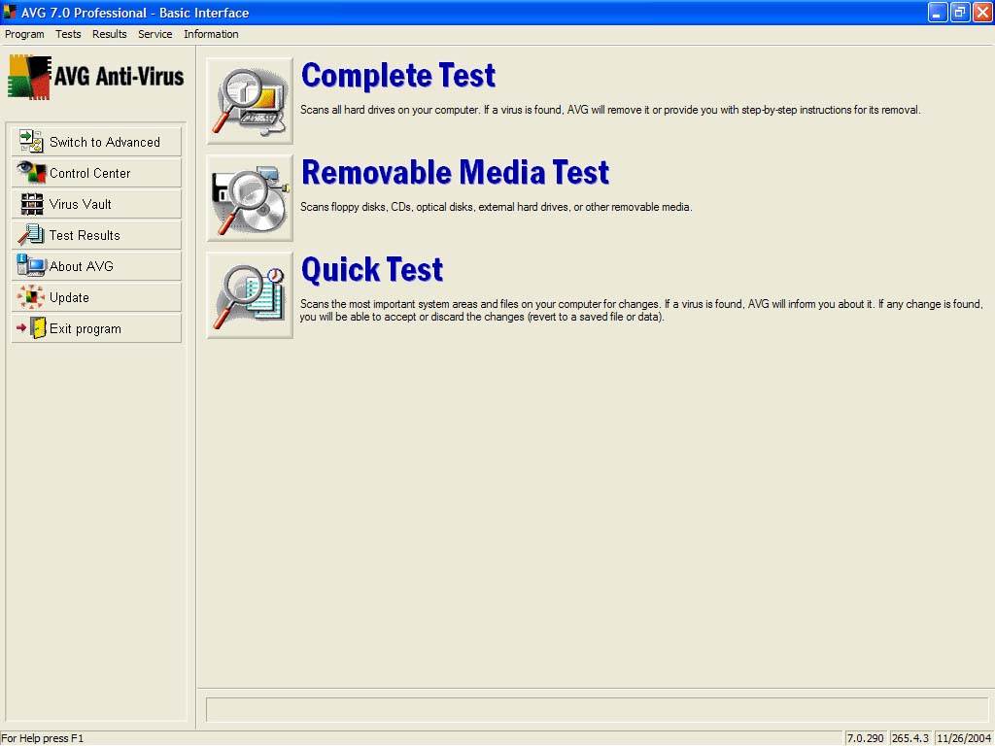Image resolution: width=995 pixels, height=746 pixels.
Task: Click the Quick Test description text
Action: (641, 310)
